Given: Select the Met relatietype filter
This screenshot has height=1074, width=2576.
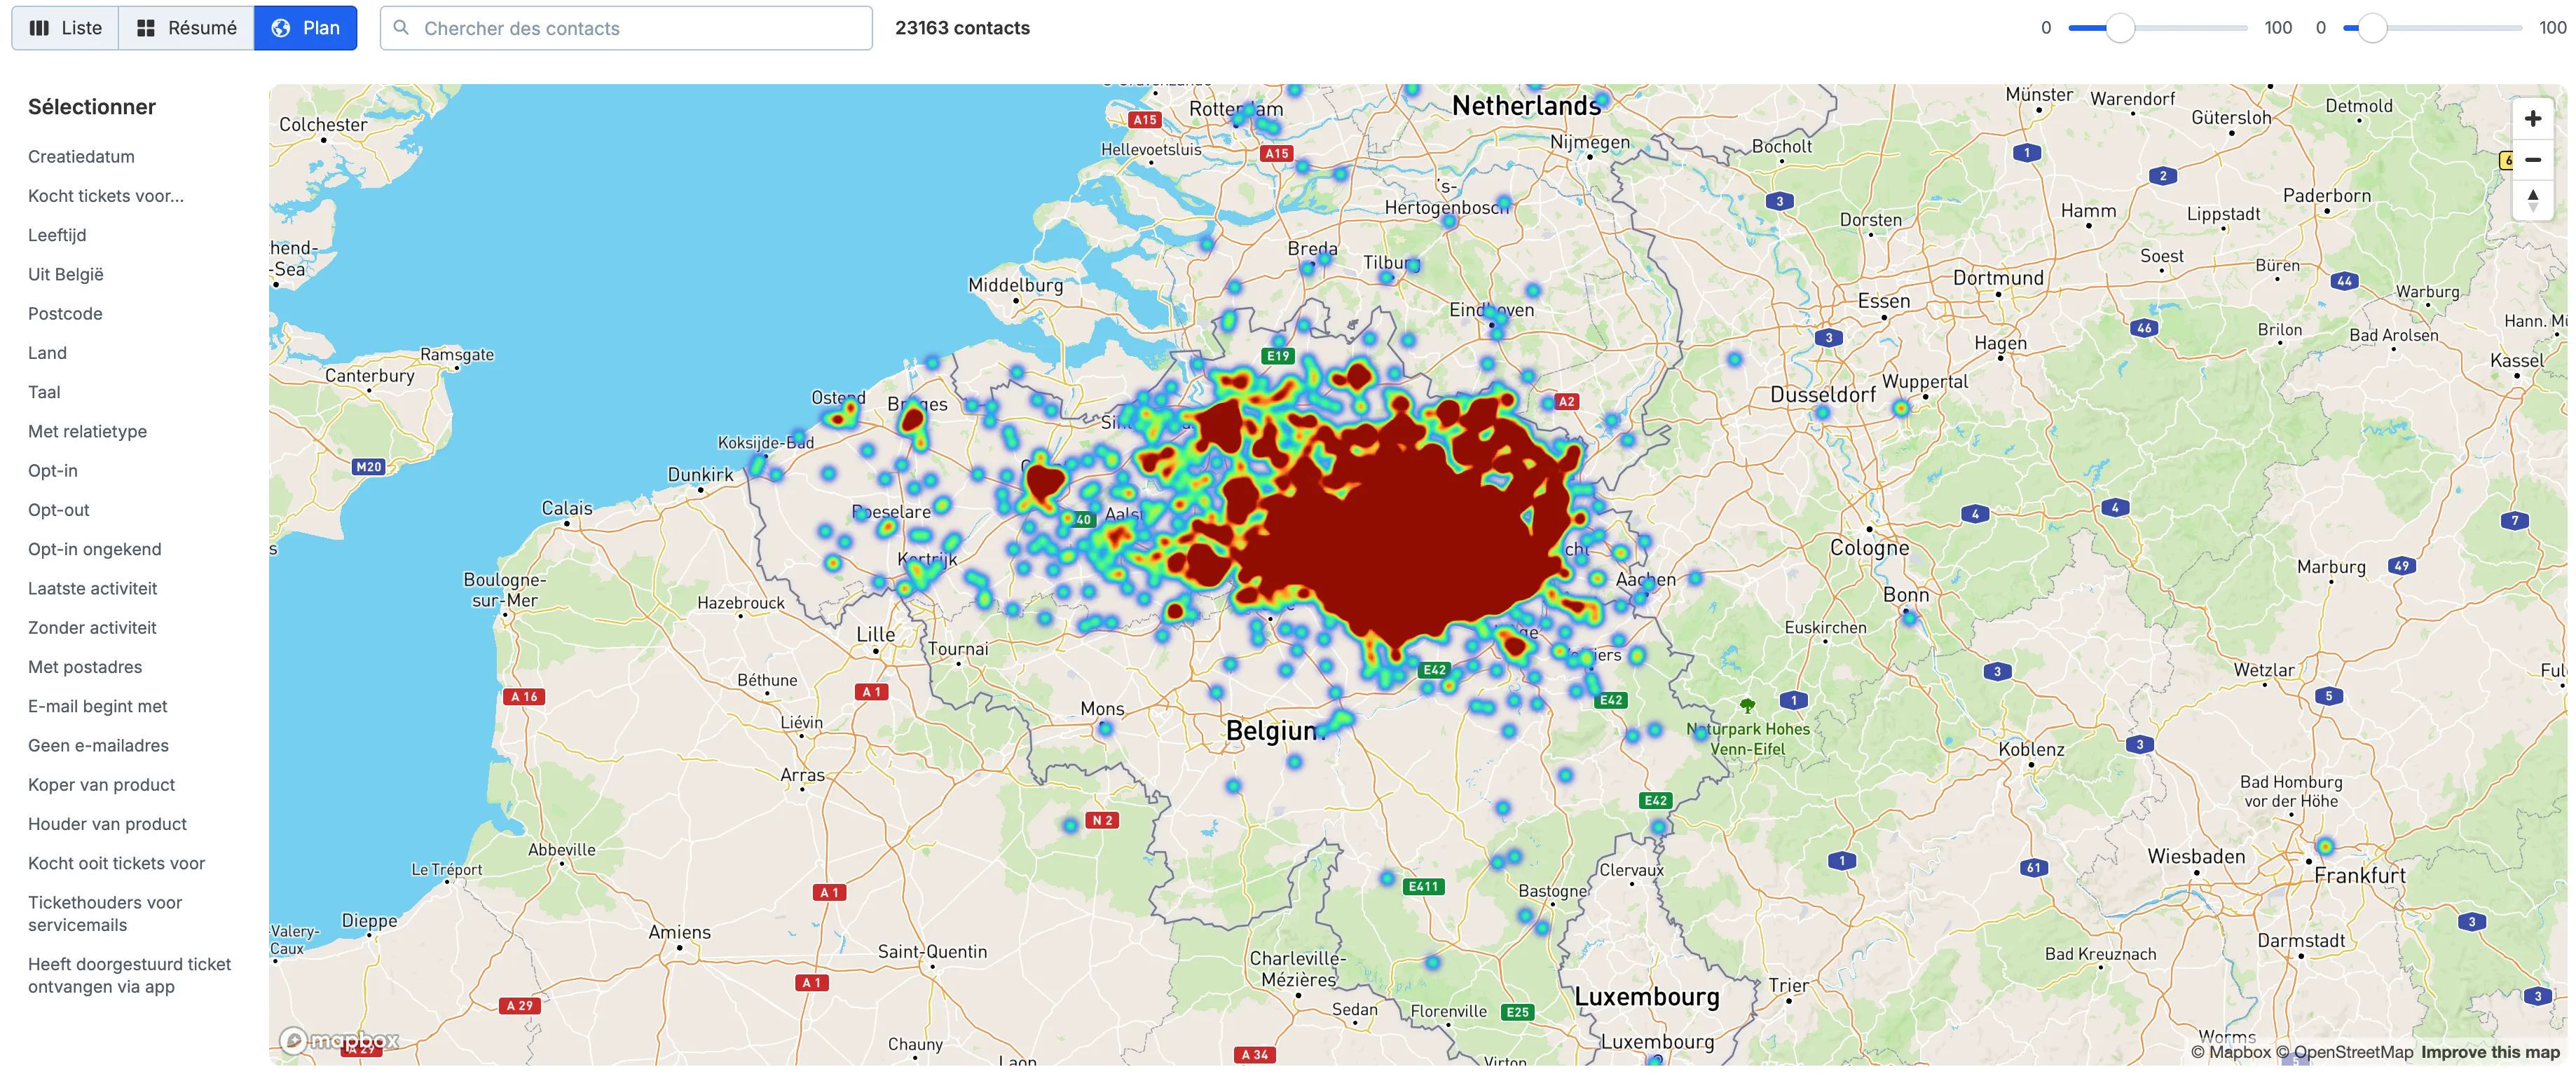Looking at the screenshot, I should 87,431.
